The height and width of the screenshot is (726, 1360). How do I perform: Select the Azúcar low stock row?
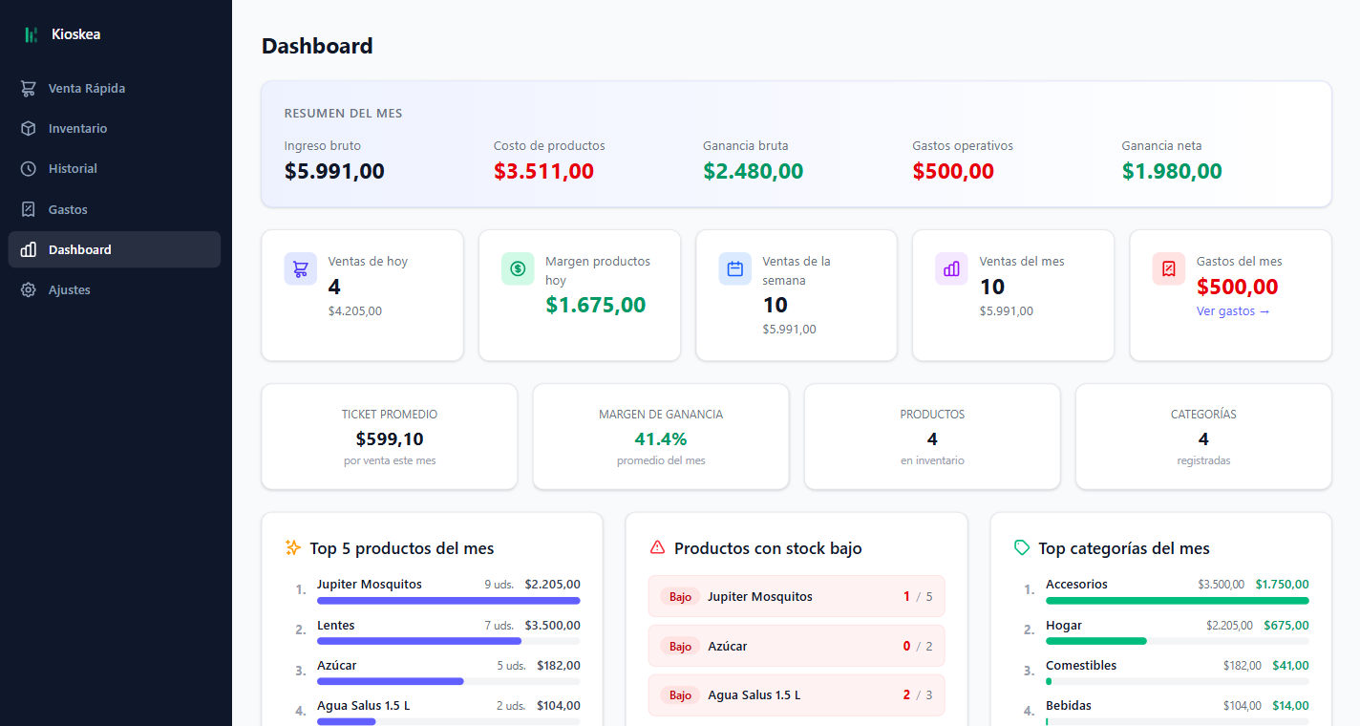coord(796,646)
